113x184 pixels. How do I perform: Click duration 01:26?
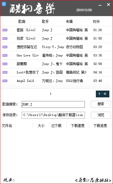98,30
